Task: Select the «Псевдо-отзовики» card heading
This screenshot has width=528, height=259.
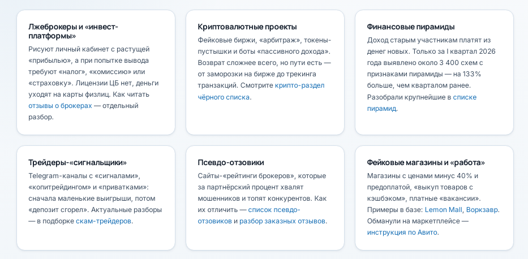Action: click(x=231, y=162)
